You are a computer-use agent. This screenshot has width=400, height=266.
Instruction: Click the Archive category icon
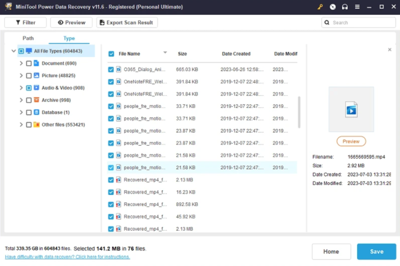[36, 100]
